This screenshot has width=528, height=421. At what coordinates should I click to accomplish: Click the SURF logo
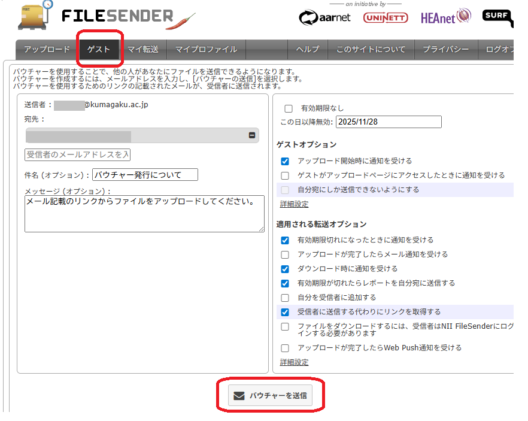pyautogui.click(x=498, y=17)
